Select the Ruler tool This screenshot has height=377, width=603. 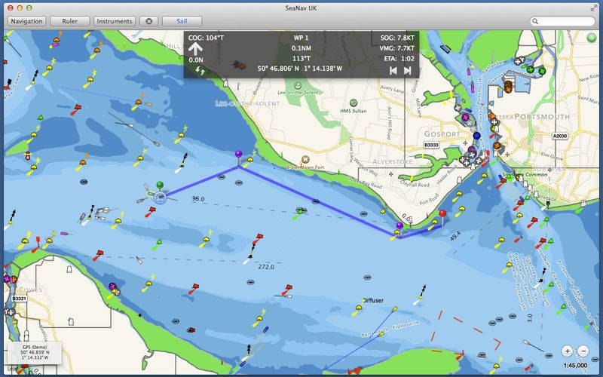coord(69,21)
